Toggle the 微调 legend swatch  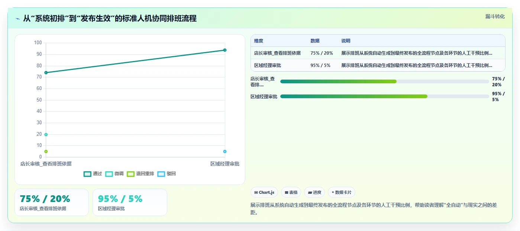pos(109,174)
